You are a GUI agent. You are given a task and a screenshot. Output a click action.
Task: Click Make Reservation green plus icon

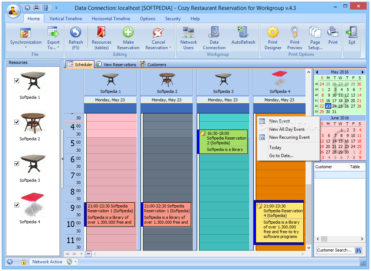pyautogui.click(x=128, y=32)
